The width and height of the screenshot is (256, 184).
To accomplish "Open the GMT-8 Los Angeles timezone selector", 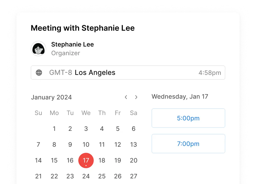I will coord(128,73).
